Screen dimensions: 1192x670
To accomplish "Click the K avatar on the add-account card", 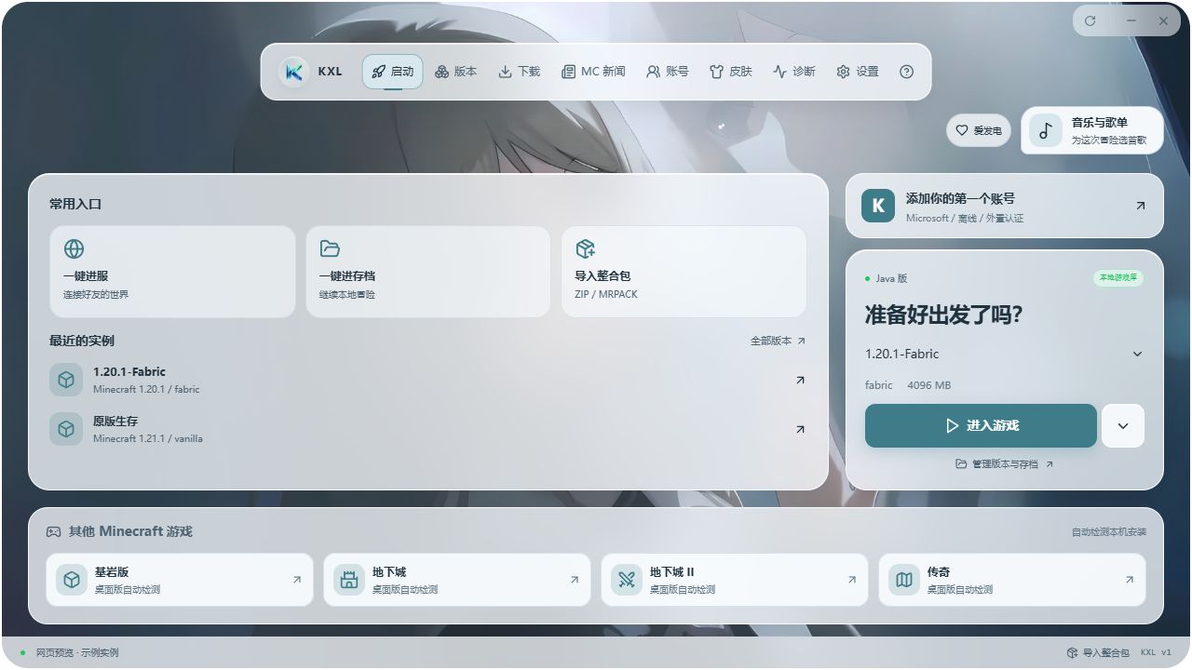I will pos(878,207).
